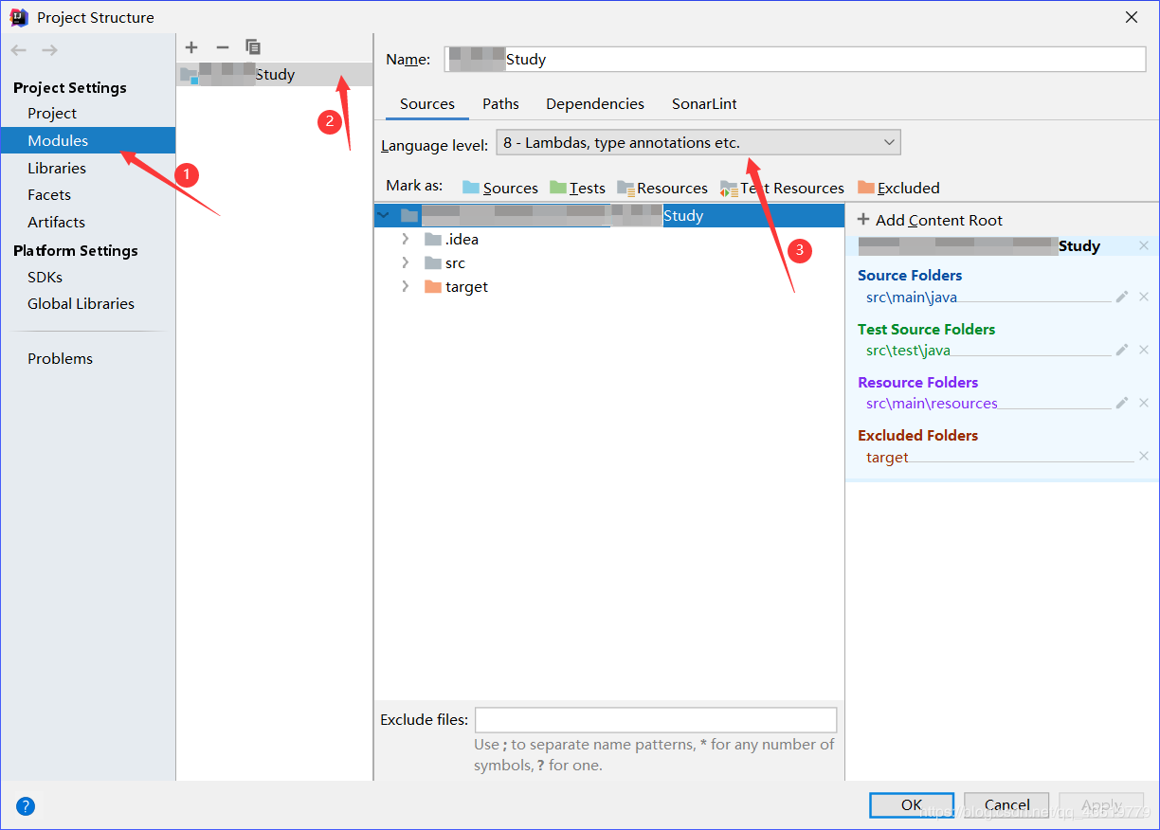Edit the src\main\java source folder path

tap(1121, 297)
